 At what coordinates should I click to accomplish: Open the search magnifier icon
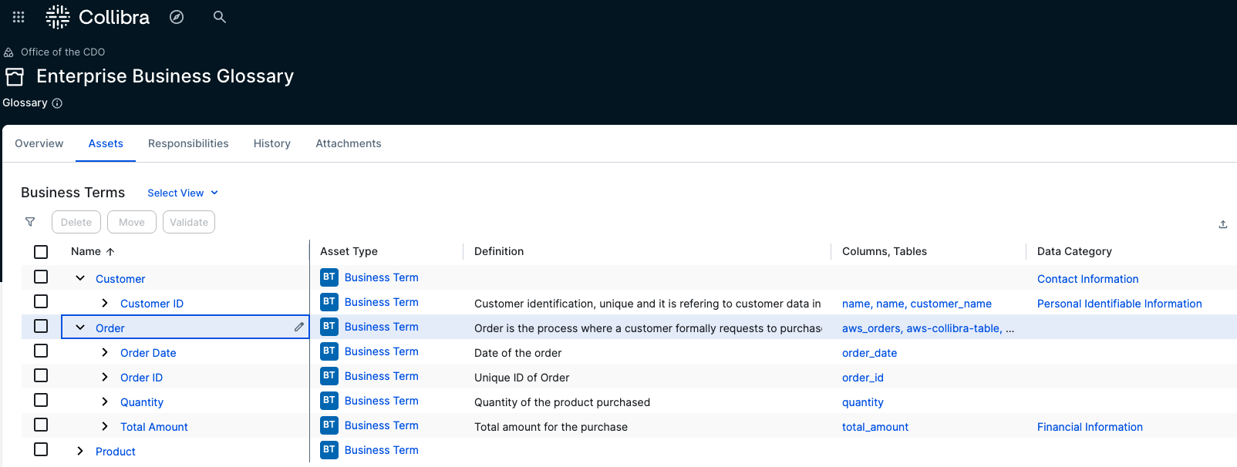click(x=220, y=17)
